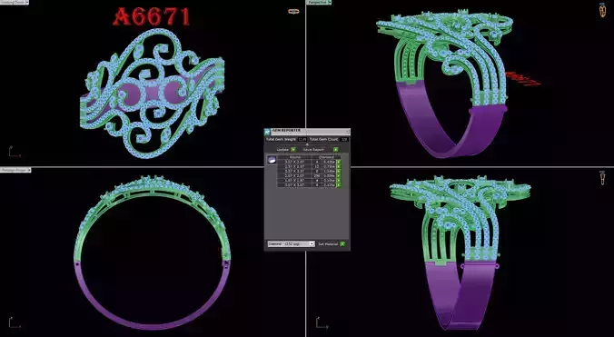Click the red A6671 model label
Image resolution: width=614 pixels, height=337 pixels.
[152, 17]
